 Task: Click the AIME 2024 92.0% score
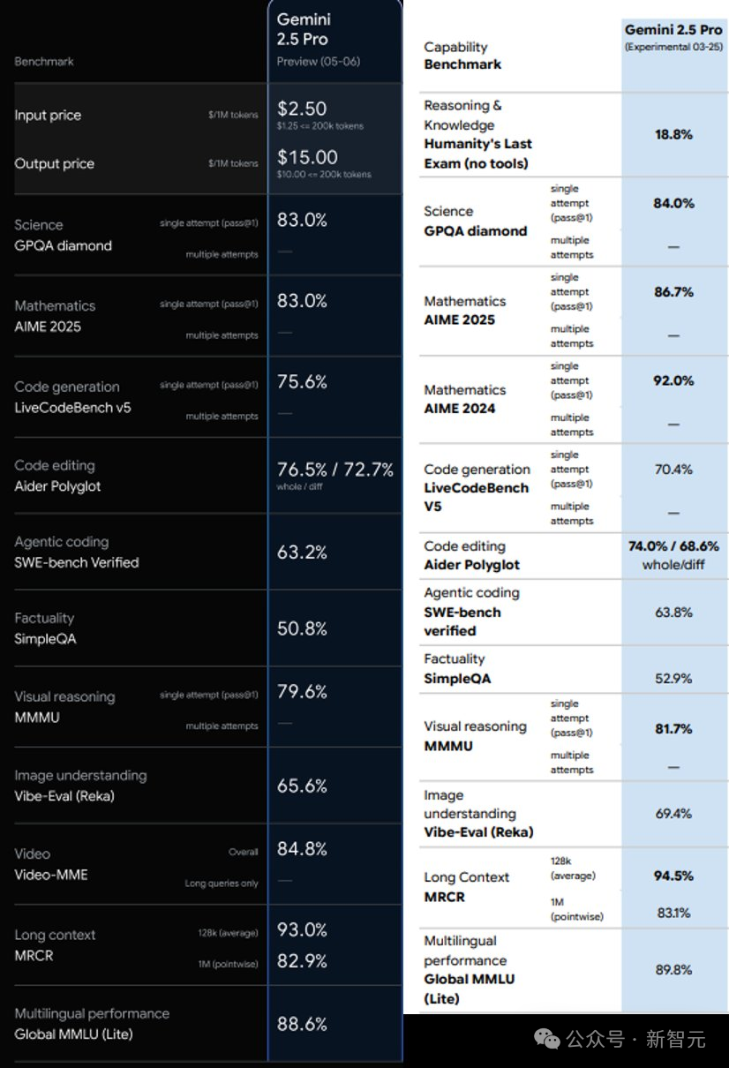tap(673, 380)
